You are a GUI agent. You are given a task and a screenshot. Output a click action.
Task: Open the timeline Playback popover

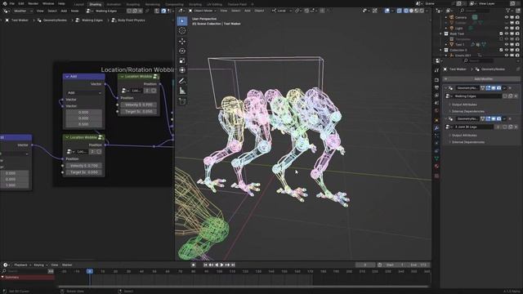22,265
